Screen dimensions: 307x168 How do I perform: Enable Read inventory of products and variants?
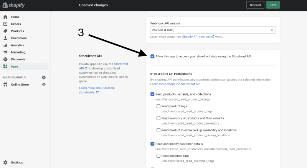tap(158, 118)
